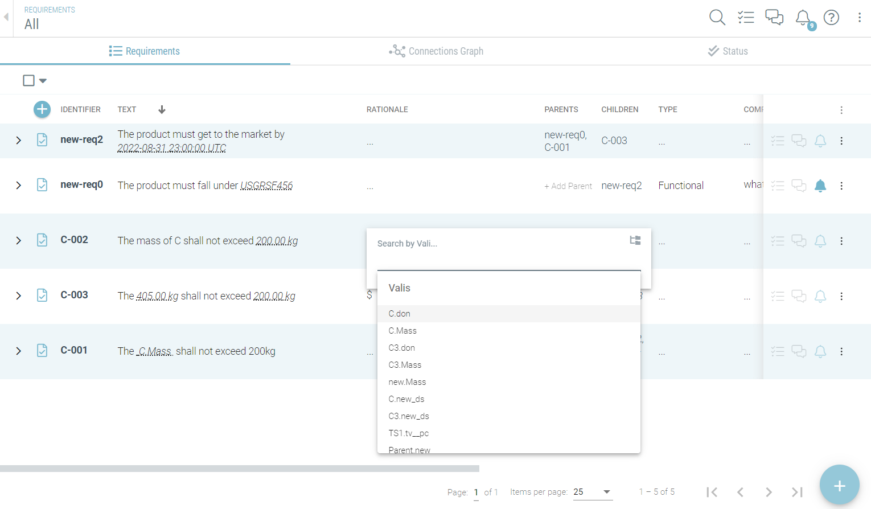Select C3.don from Valis list

pyautogui.click(x=509, y=348)
